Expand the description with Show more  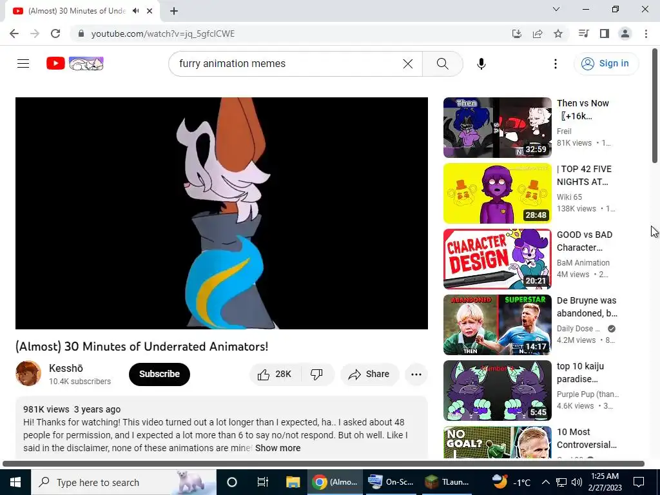click(278, 449)
